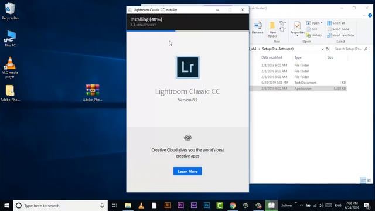Click the ENG language indicator
Viewport: 375px width, 211px height.
tap(338, 206)
